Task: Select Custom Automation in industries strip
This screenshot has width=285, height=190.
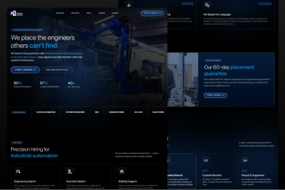Action: pos(46,112)
